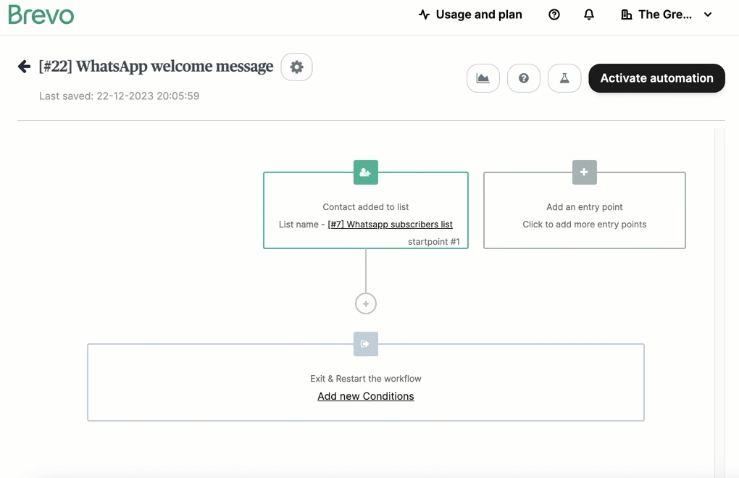This screenshot has width=739, height=478.
Task: Expand the account dropdown chevron
Action: coord(708,14)
